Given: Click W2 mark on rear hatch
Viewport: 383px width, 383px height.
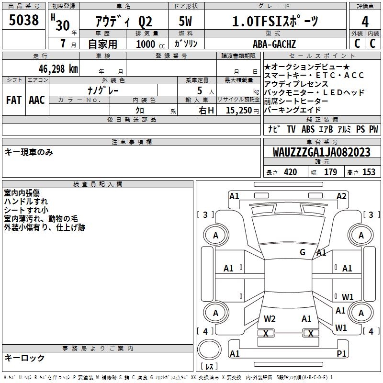Looking at the screenshot, I should click(270, 318).
